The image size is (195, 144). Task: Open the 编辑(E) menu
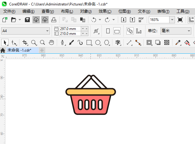29,12
